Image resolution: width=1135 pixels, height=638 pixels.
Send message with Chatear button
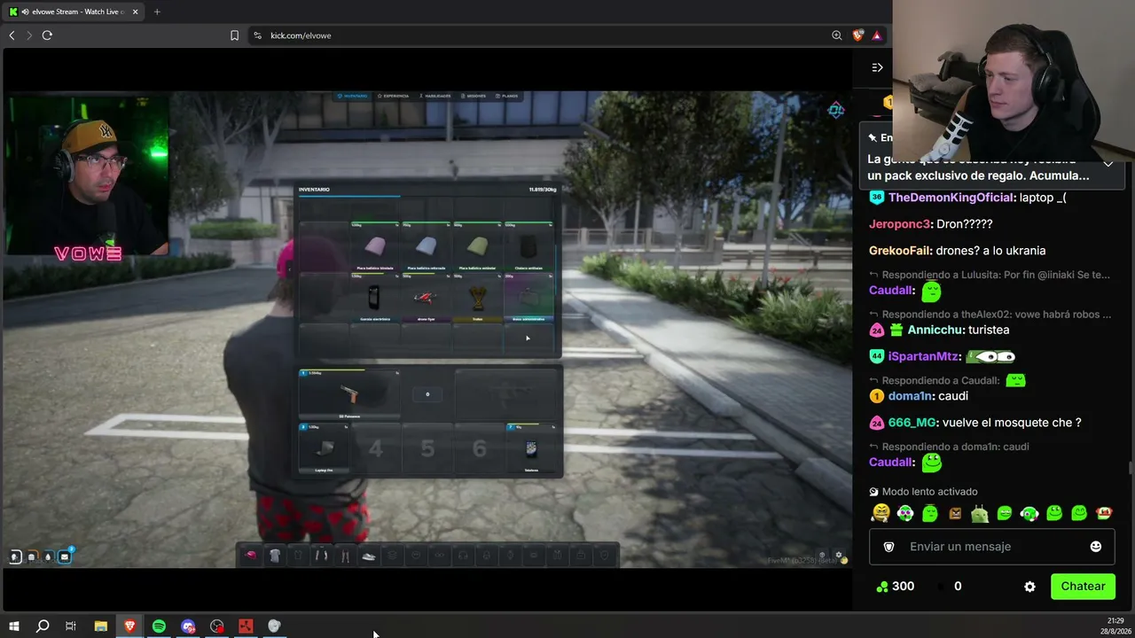(1083, 587)
